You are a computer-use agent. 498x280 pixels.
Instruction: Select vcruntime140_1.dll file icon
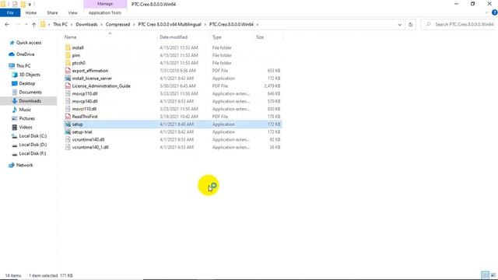68,147
